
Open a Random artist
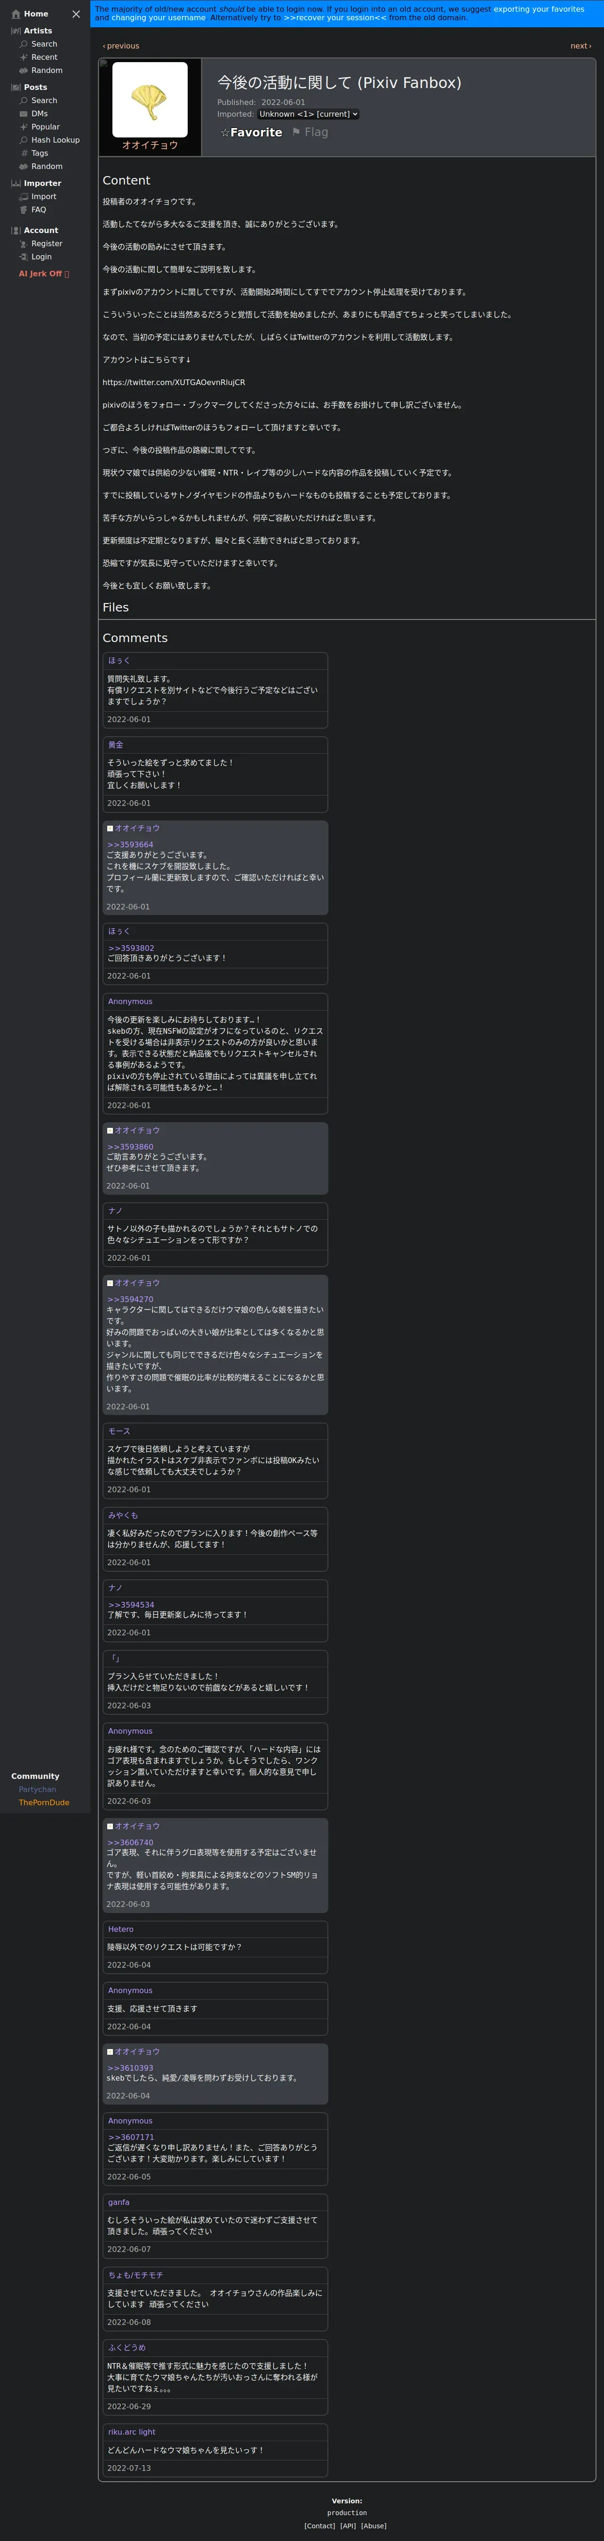pyautogui.click(x=46, y=70)
